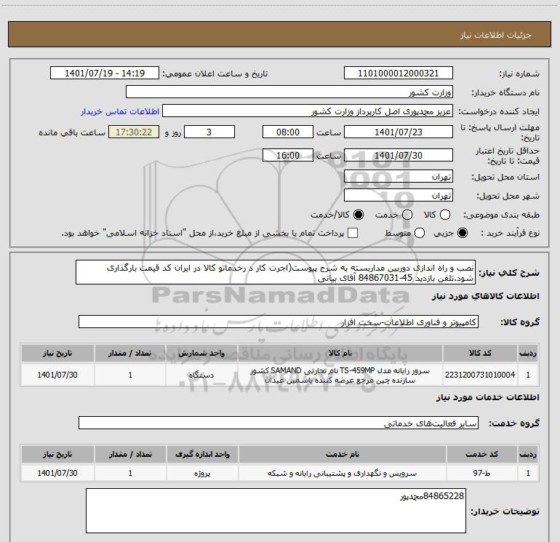Image resolution: width=560 pixels, height=542 pixels.
Task: Select the کالا/خدمت radio button
Action: tap(359, 215)
